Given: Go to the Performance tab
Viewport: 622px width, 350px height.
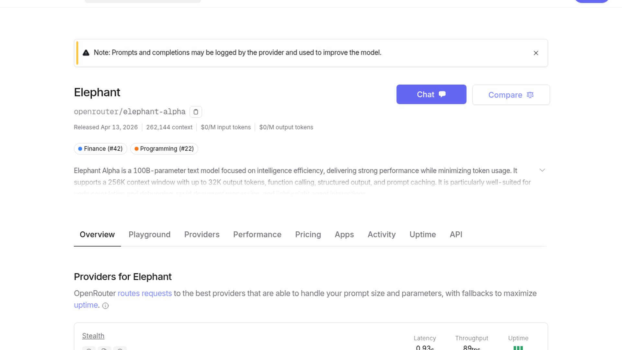Looking at the screenshot, I should click(257, 234).
